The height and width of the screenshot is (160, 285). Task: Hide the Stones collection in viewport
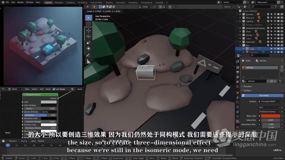coord(275,35)
